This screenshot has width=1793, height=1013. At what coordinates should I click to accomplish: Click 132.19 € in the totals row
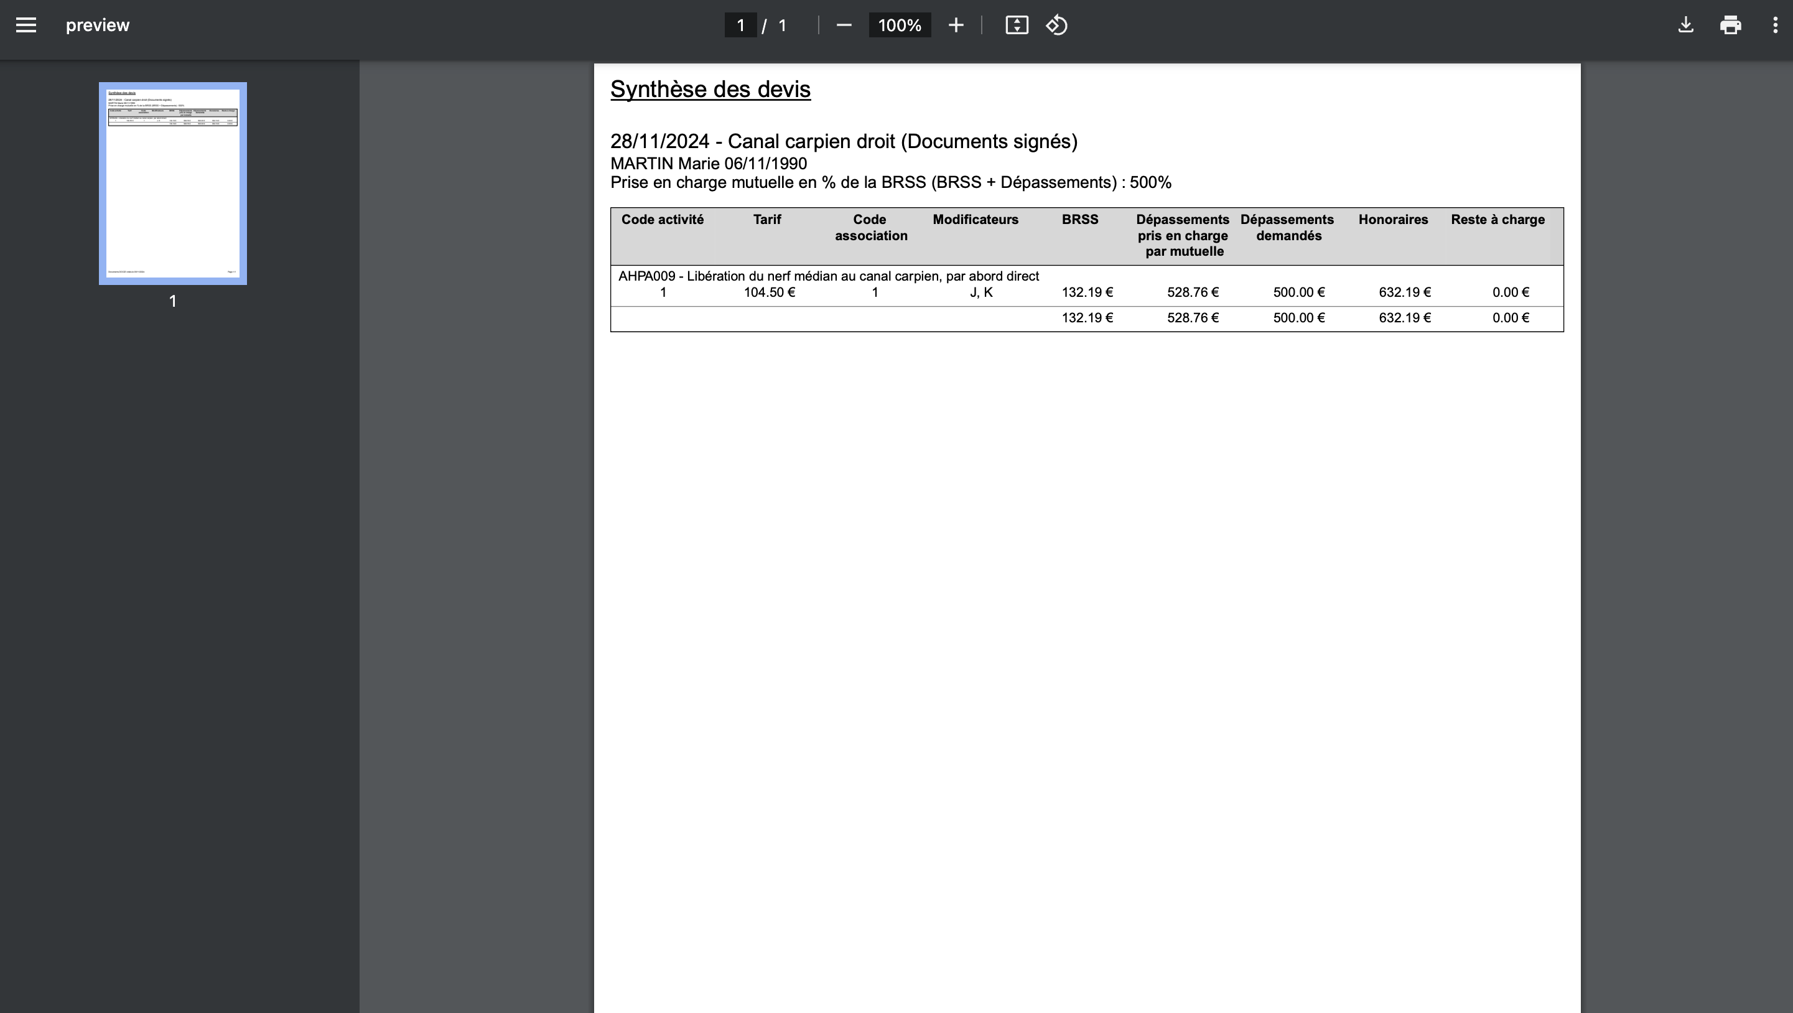[1087, 318]
